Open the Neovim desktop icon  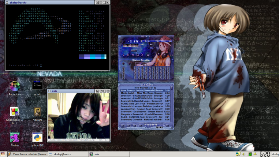[37, 112]
